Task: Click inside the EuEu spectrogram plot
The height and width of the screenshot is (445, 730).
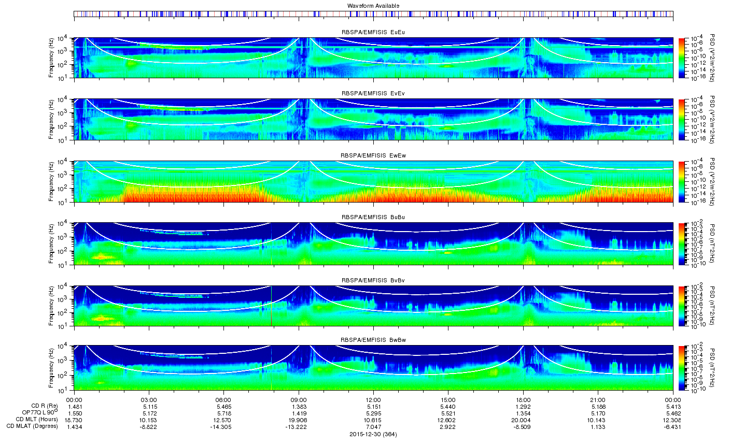Action: pyautogui.click(x=373, y=58)
